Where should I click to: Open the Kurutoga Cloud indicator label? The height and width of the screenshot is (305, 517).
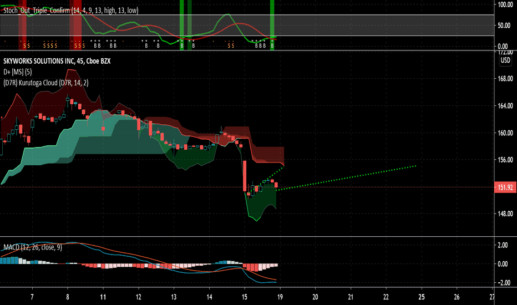46,83
